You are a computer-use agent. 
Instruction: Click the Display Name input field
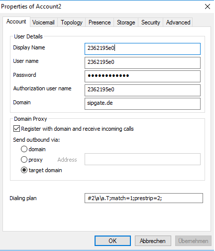[142, 49]
